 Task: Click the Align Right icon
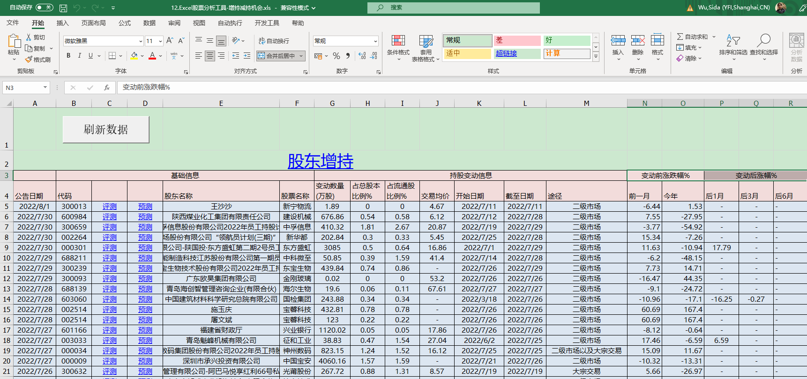click(x=221, y=56)
